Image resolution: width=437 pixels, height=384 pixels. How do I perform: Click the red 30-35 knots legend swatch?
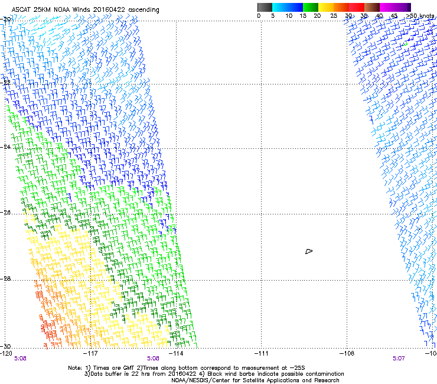click(x=357, y=7)
